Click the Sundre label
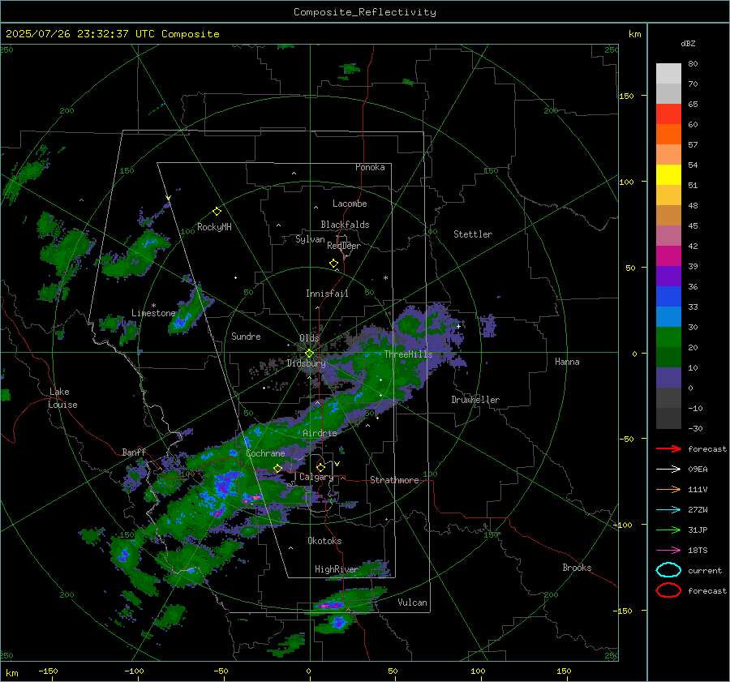This screenshot has width=730, height=682. [246, 336]
